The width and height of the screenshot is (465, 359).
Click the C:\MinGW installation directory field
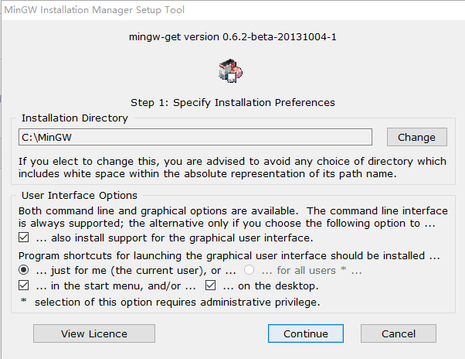[x=195, y=137]
